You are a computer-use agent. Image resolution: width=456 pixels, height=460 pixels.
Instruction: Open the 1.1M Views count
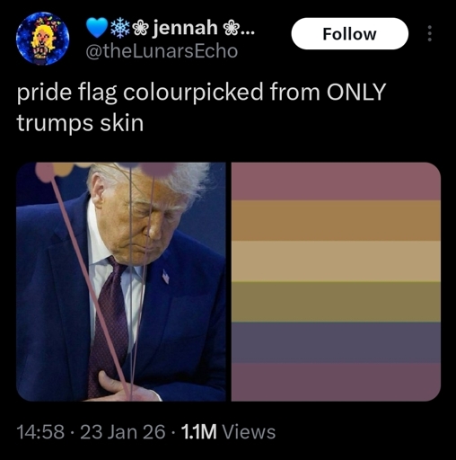(x=228, y=432)
